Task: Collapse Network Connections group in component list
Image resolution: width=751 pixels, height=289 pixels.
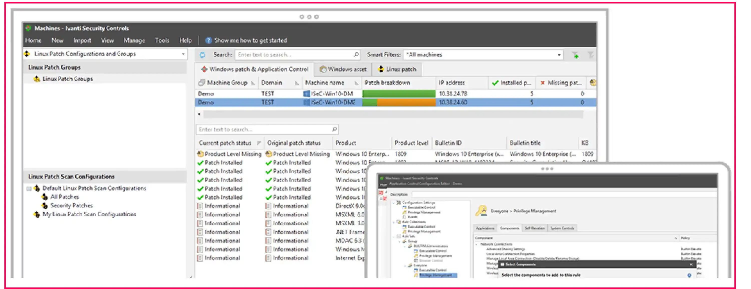Action: (x=477, y=244)
